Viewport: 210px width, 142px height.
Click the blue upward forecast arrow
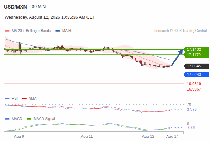click(x=177, y=58)
